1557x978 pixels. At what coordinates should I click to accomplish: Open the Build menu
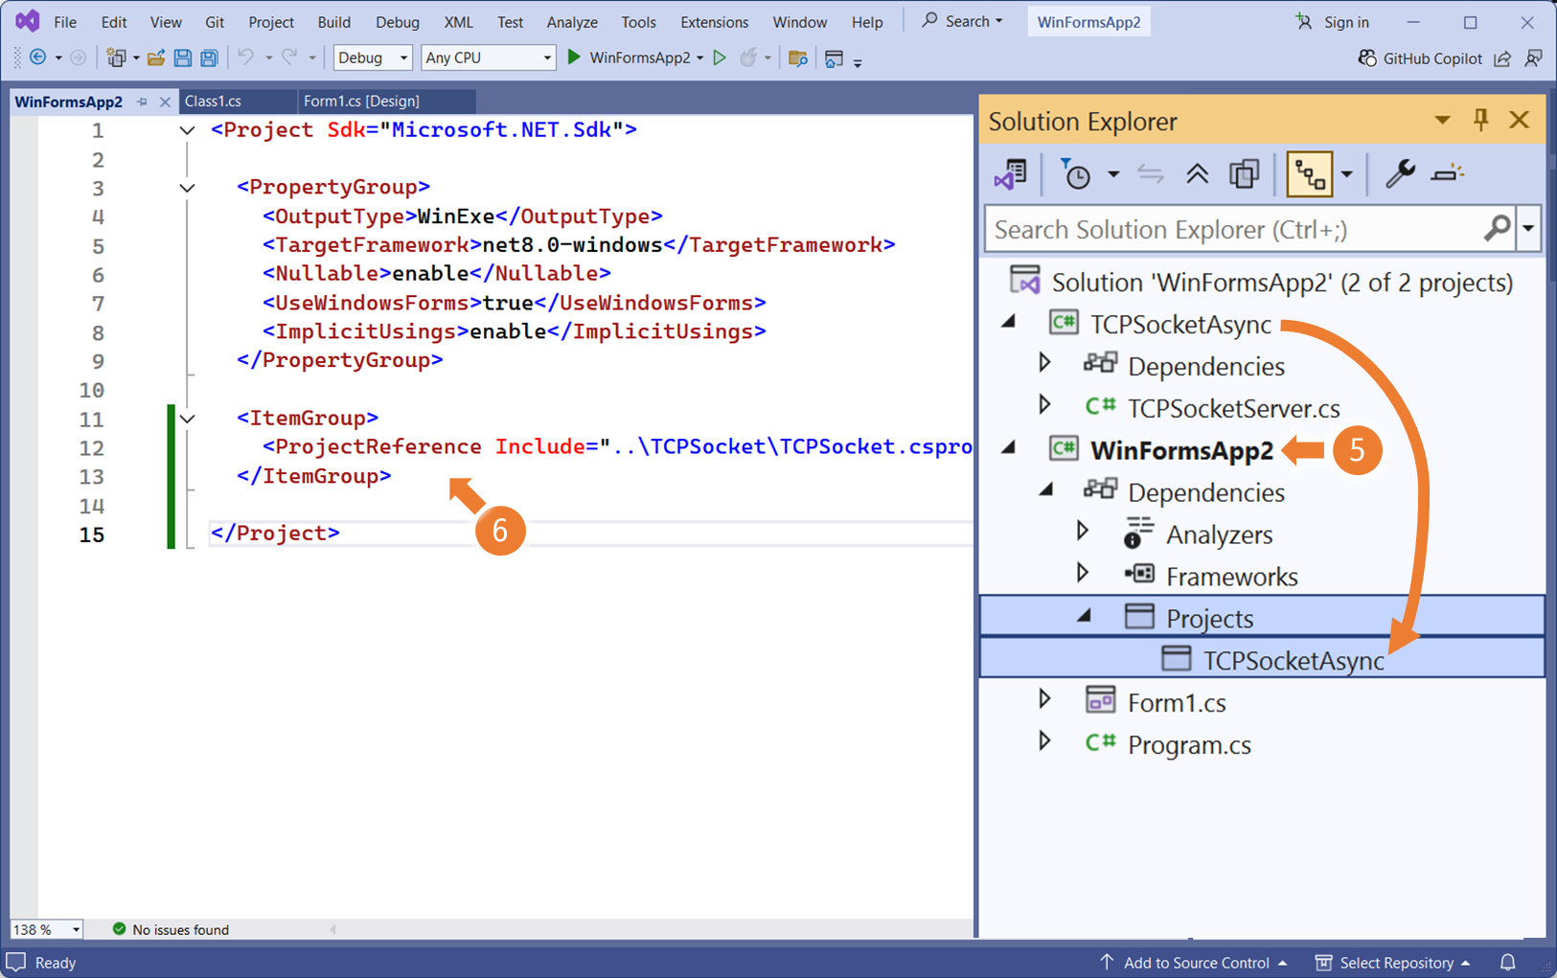334,22
